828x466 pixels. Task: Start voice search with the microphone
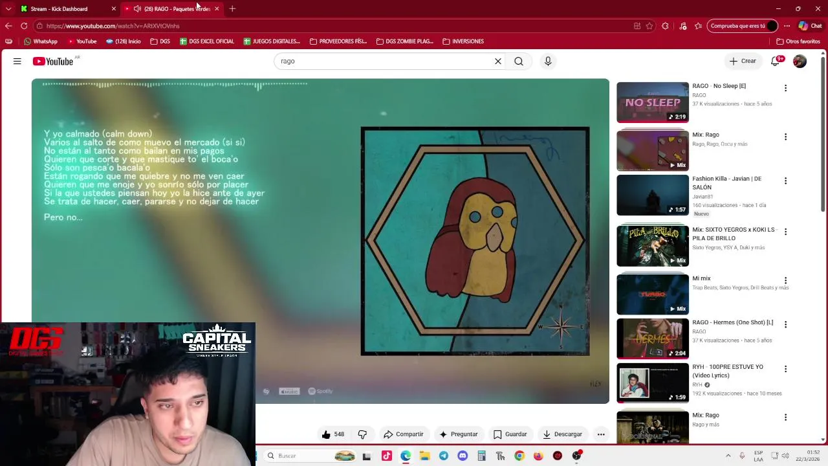pos(548,61)
